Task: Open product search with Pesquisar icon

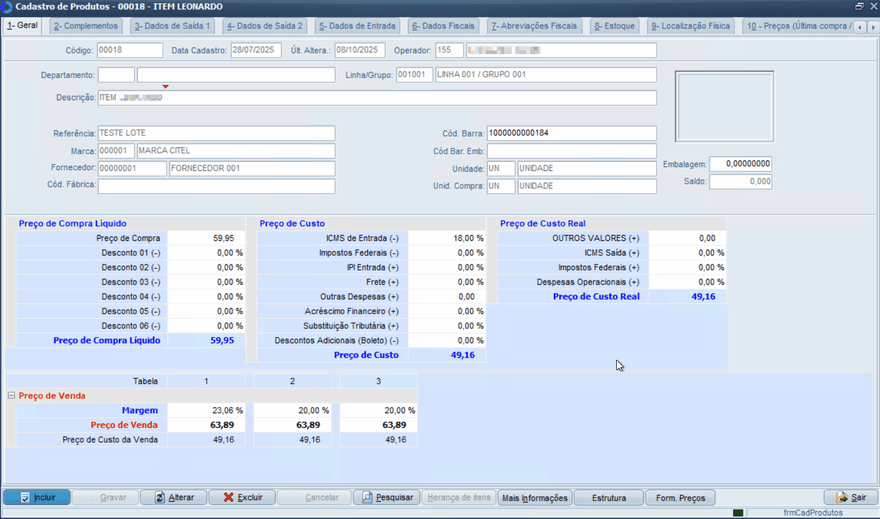Action: coord(367,497)
